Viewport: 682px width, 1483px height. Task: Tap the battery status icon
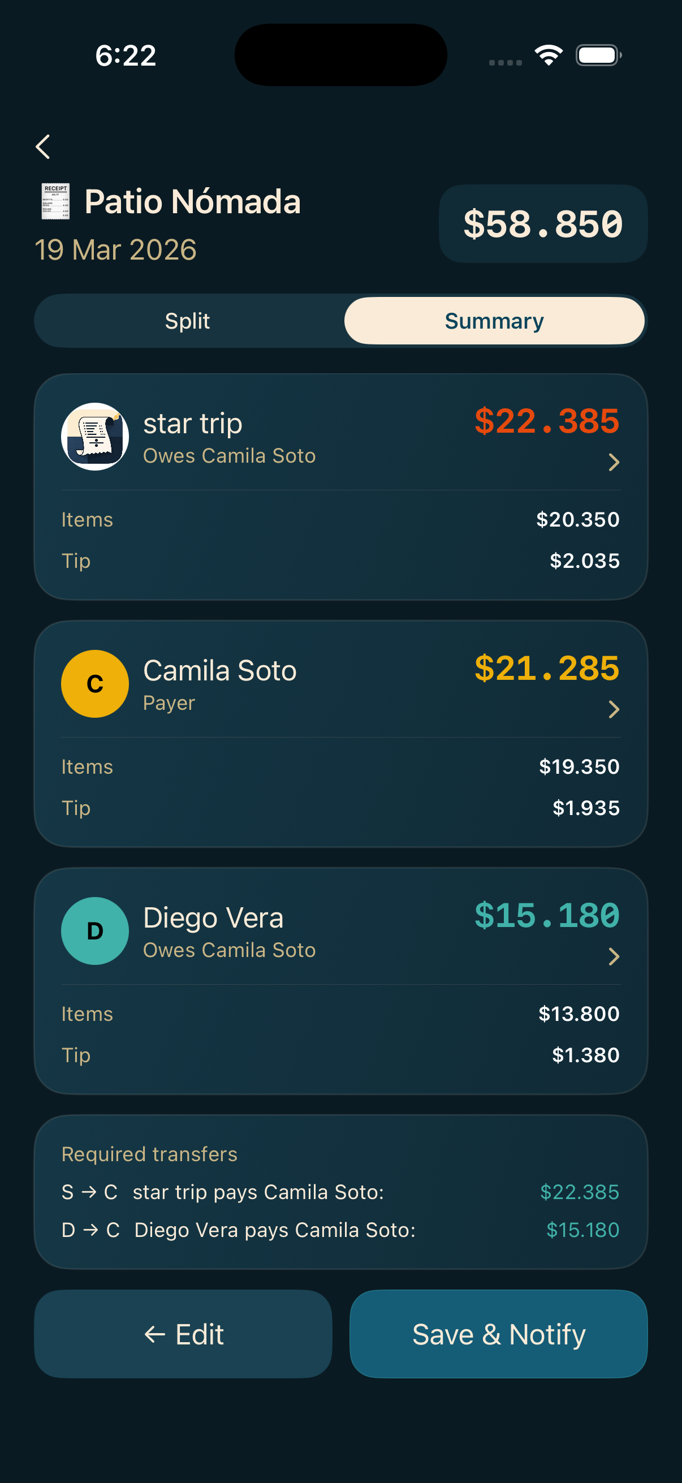[x=598, y=55]
